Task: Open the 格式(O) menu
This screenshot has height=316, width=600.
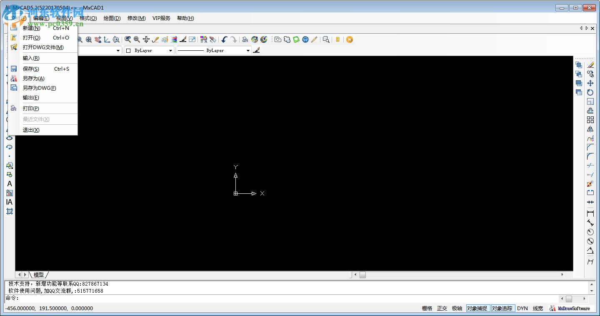Action: (88, 18)
